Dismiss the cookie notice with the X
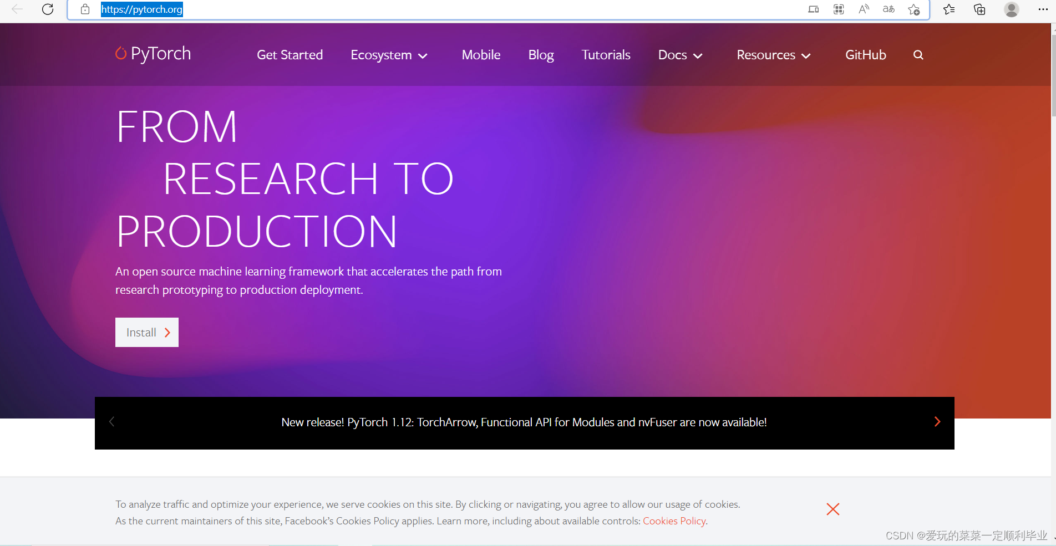Screen dimensions: 1056x546 coord(832,509)
